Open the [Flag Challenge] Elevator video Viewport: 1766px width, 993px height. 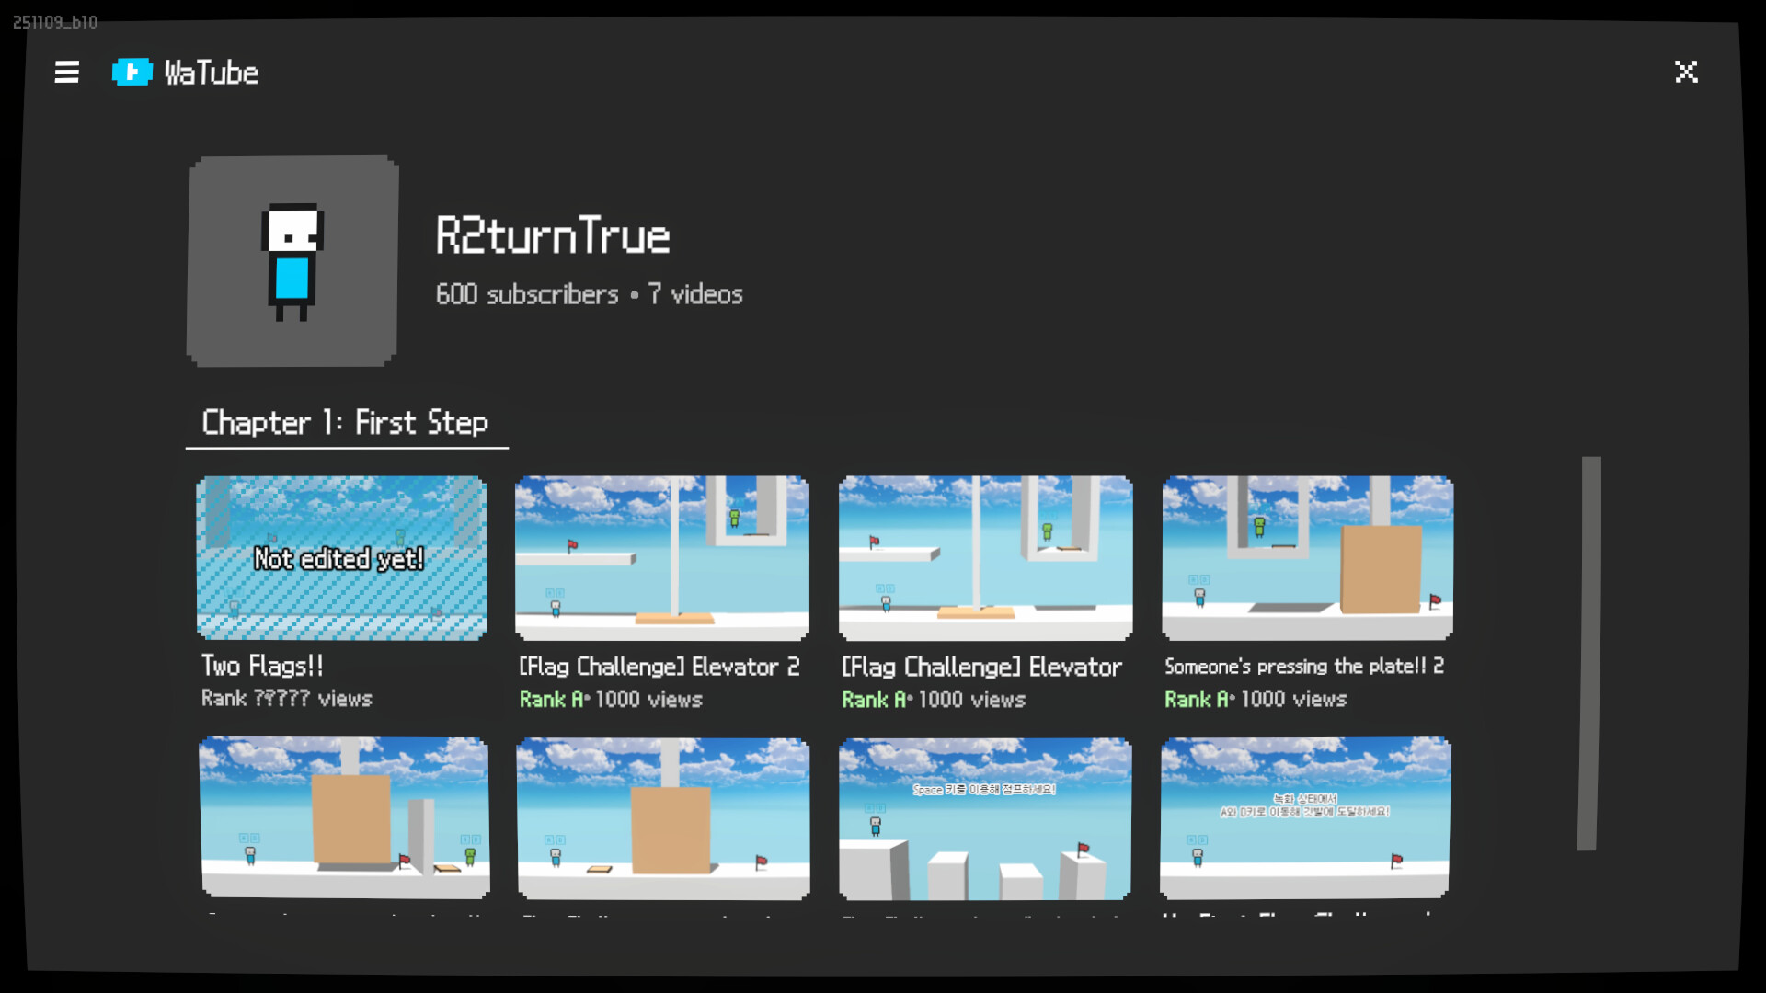985,557
